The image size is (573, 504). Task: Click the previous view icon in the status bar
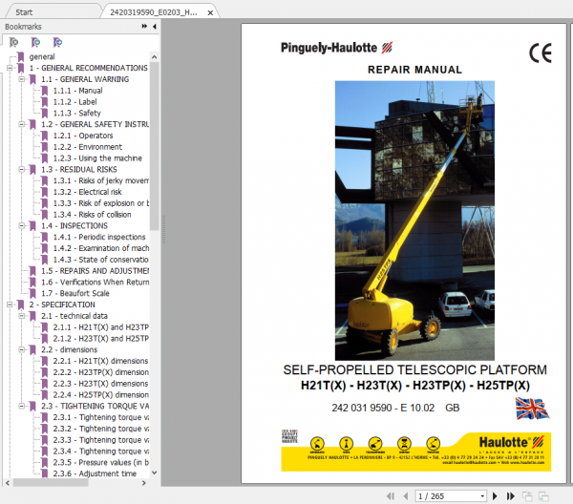[x=527, y=496]
